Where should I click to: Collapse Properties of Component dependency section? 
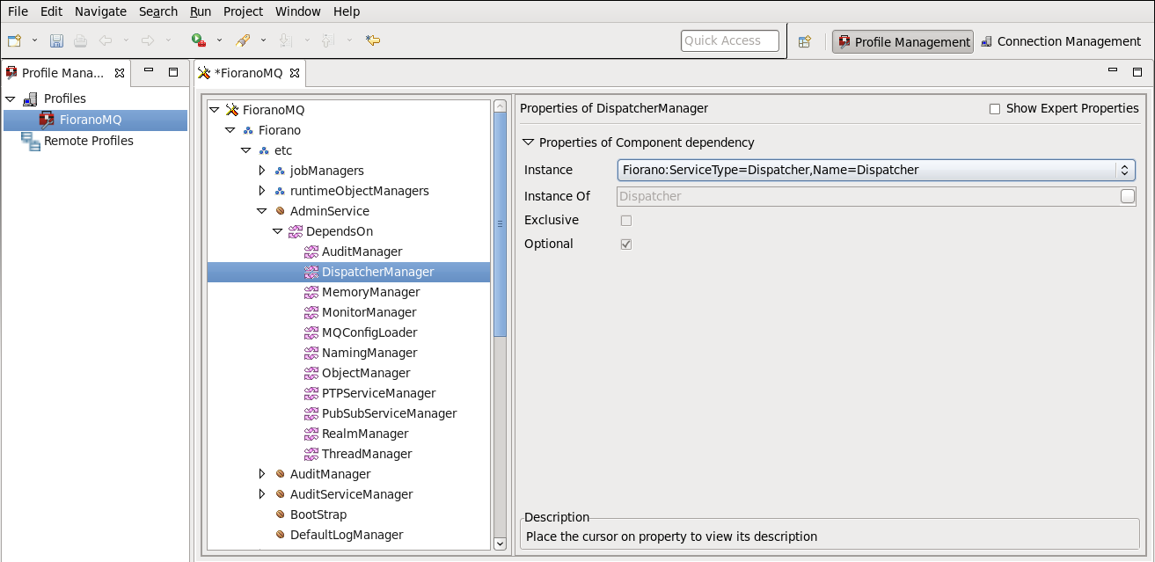pyautogui.click(x=529, y=142)
